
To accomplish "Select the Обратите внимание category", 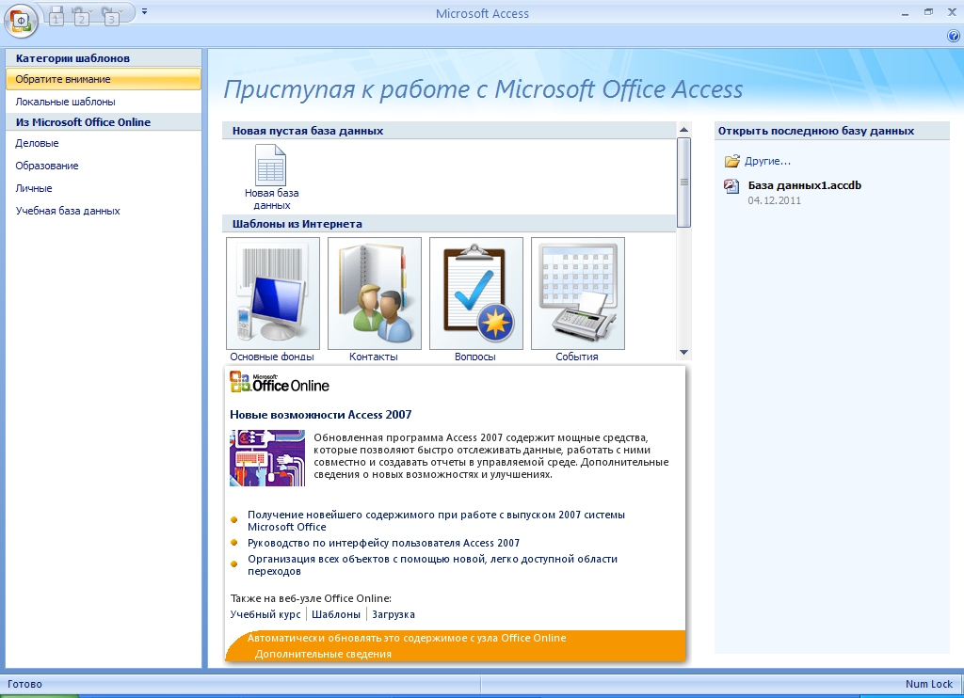I will pyautogui.click(x=104, y=79).
